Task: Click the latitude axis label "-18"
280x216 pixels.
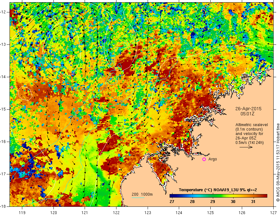Action: click(x=3, y=206)
